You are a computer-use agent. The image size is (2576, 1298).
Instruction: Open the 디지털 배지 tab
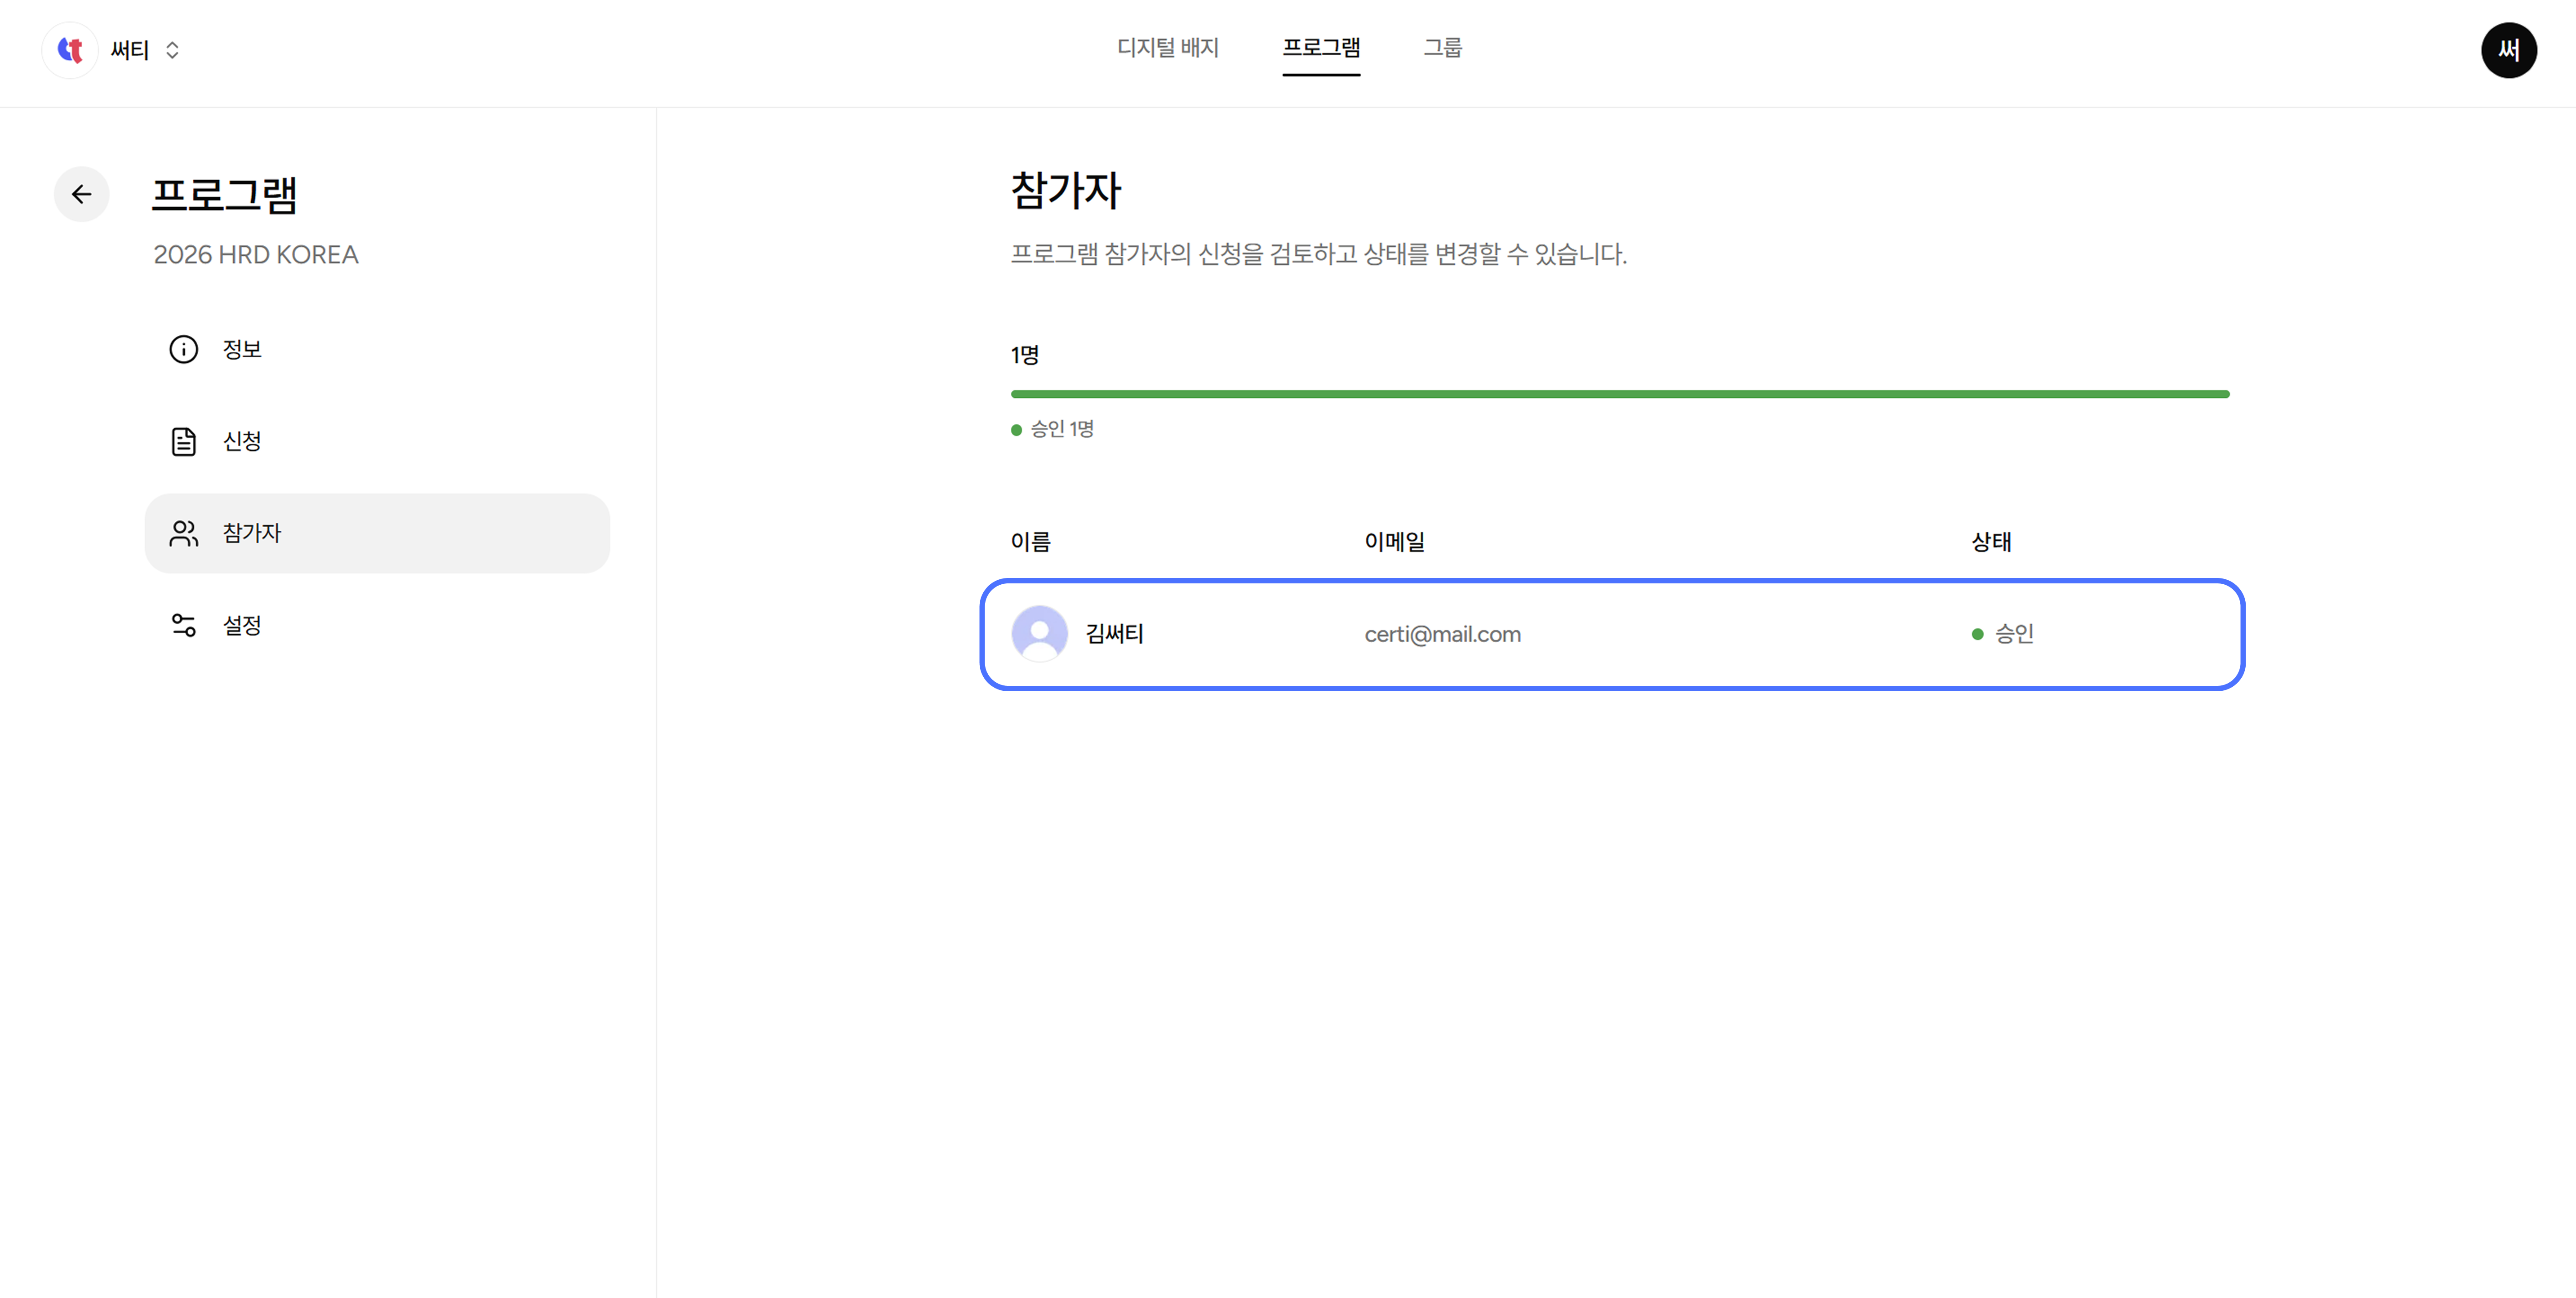[1167, 48]
